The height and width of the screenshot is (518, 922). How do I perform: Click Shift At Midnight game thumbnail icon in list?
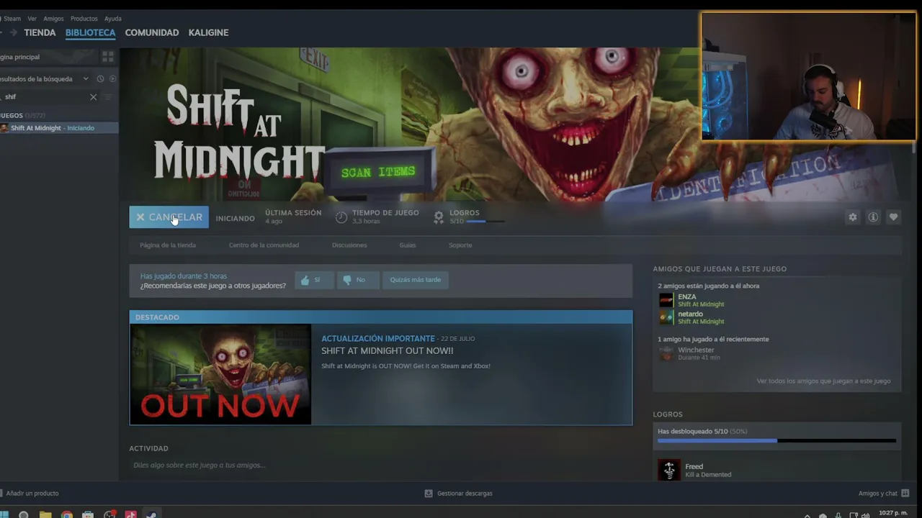pyautogui.click(x=4, y=128)
